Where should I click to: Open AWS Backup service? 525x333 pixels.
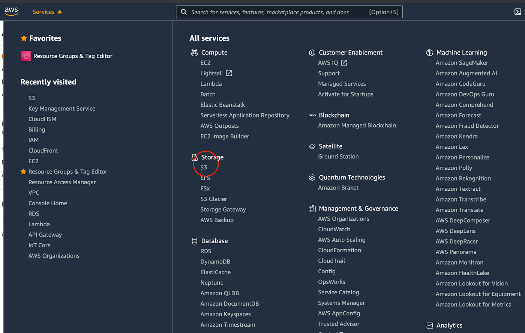(217, 220)
